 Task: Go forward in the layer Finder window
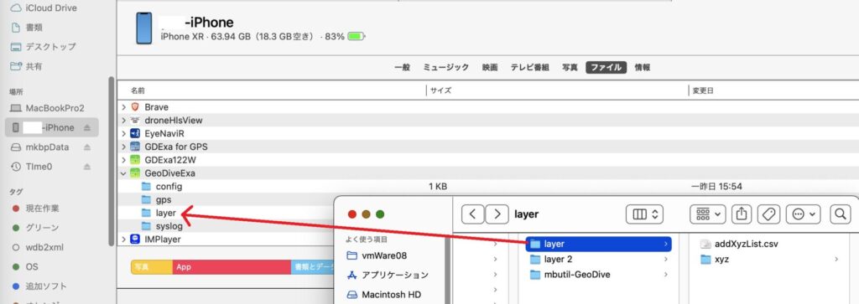(x=497, y=214)
